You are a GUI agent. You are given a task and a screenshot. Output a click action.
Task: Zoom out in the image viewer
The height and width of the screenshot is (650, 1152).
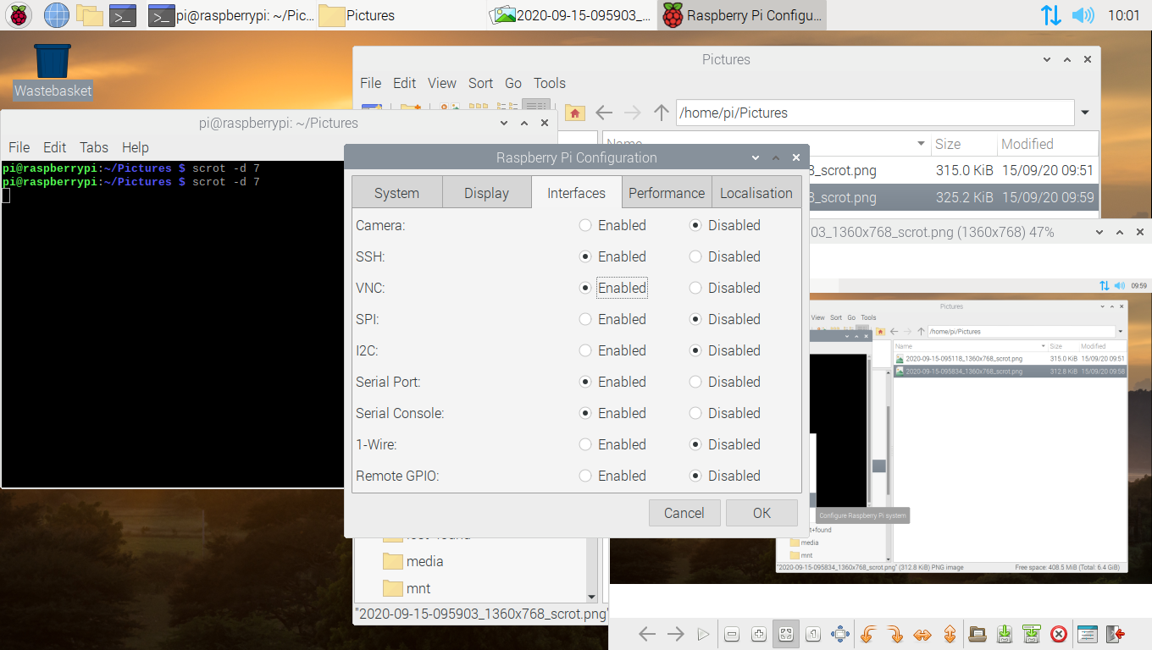[733, 634]
